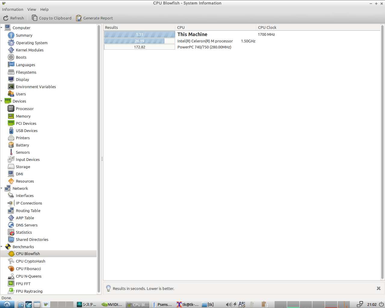
Task: Collapse the Benchmarks tree section
Action: pos(2,247)
